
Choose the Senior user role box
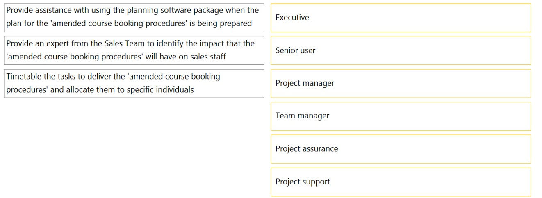401,50
